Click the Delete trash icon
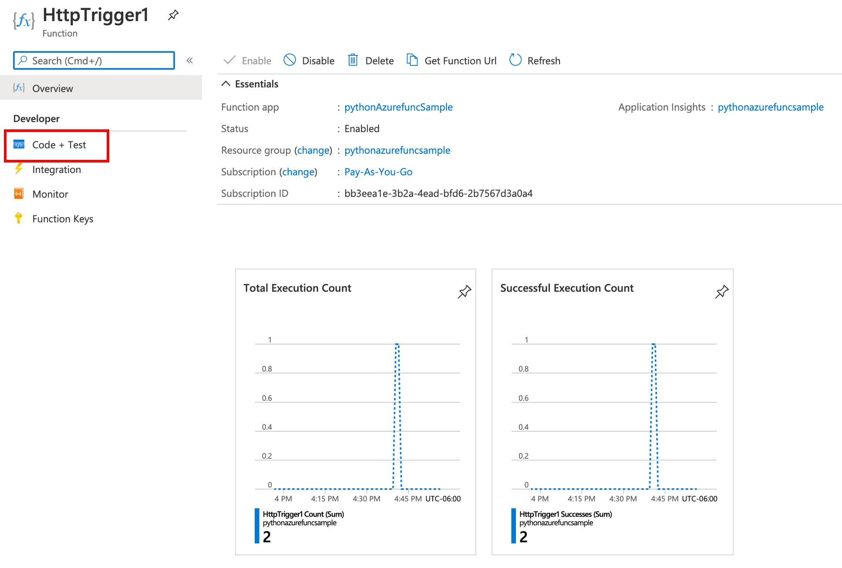Screen dimensions: 842x568 tap(353, 60)
